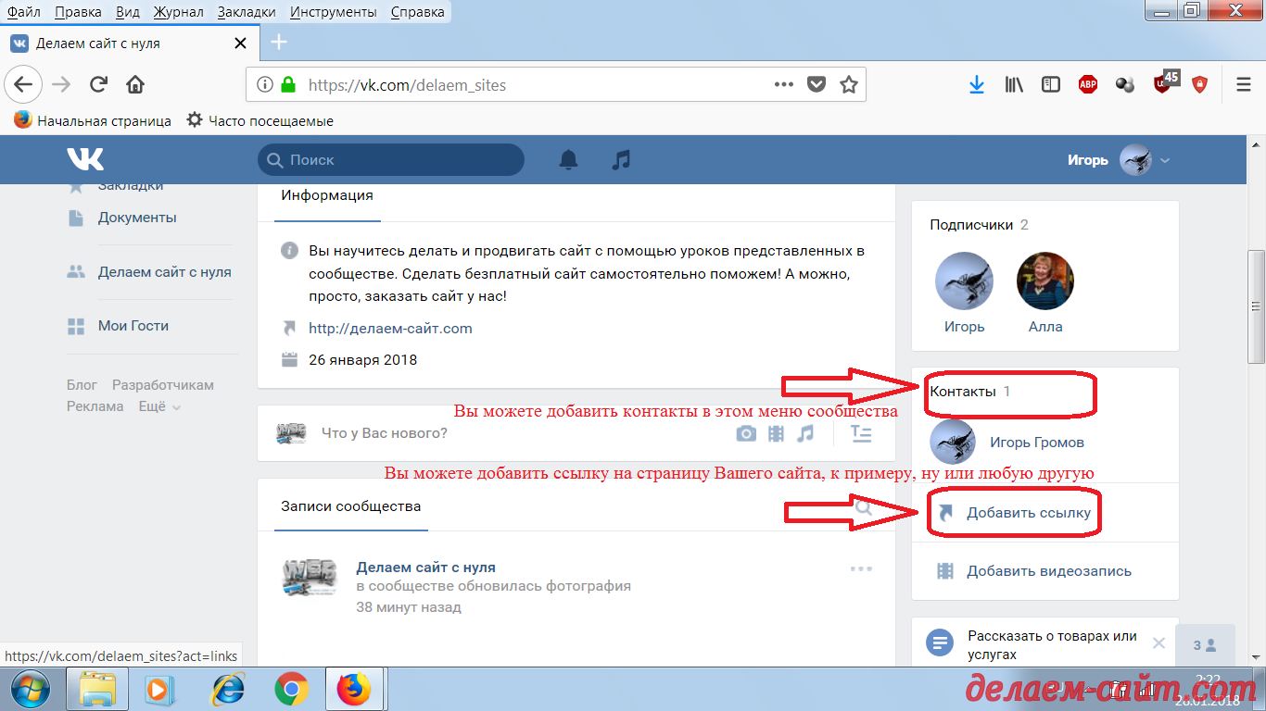Dismiss the Рассказать о товарах prompt
1266x711 pixels.
(x=1158, y=643)
